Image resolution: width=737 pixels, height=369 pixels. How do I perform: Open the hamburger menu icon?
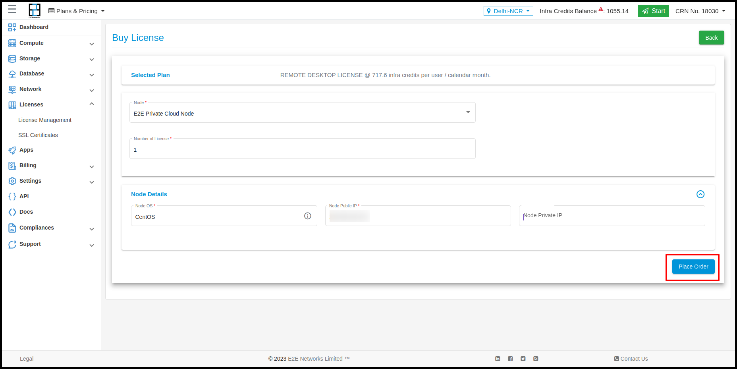point(12,10)
